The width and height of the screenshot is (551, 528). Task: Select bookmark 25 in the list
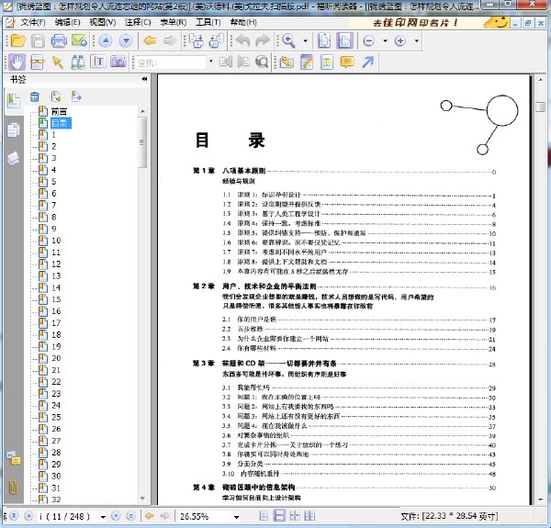56,417
